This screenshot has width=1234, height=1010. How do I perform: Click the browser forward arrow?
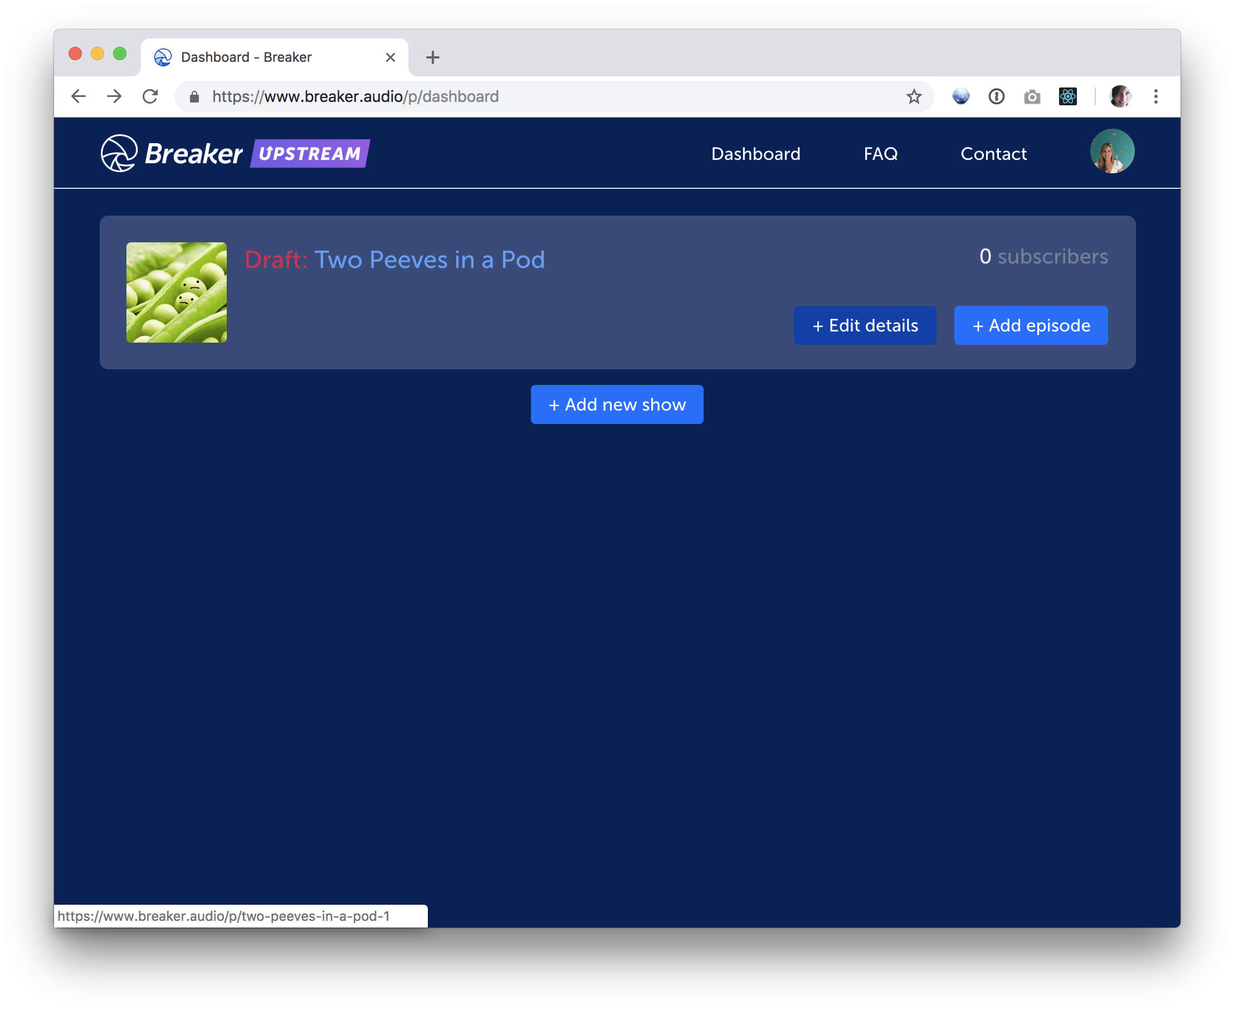[x=115, y=96]
